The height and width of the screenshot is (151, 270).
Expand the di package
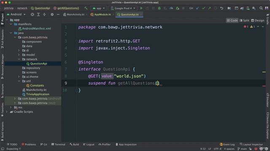(x=19, y=50)
